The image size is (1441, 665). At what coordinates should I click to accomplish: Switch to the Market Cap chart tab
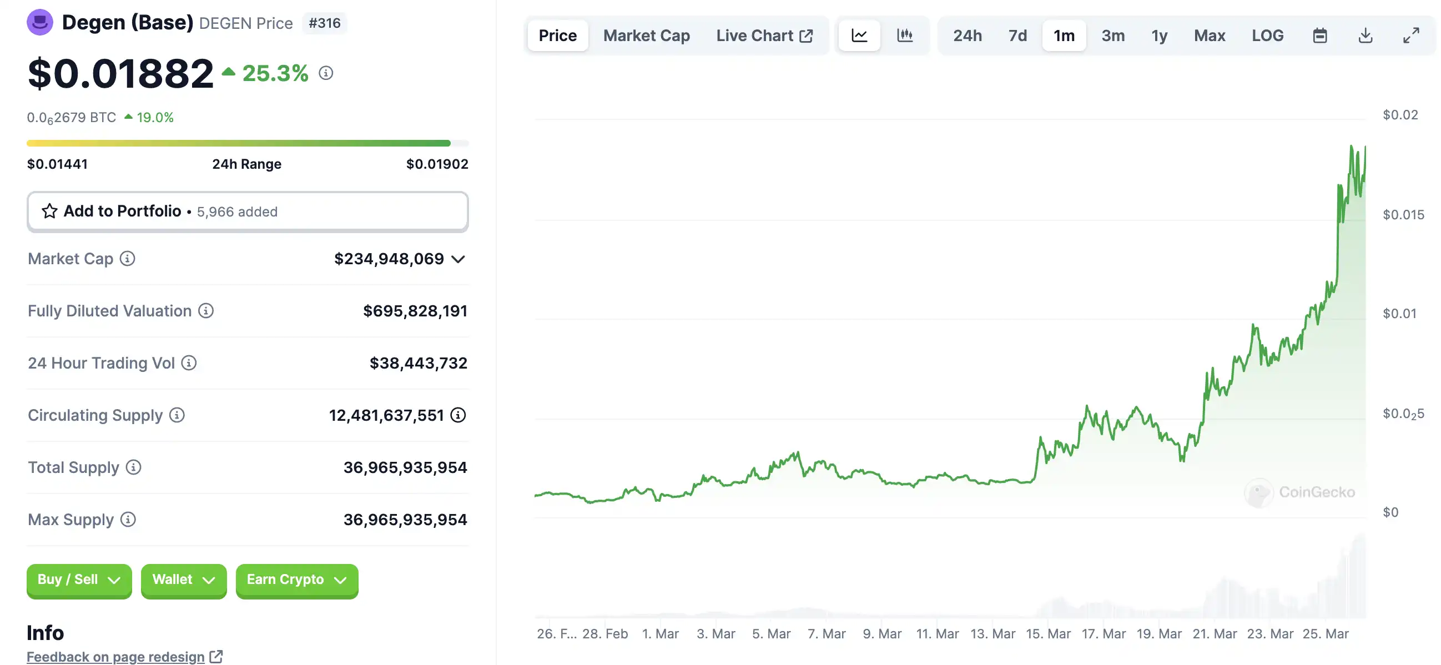[x=646, y=36]
